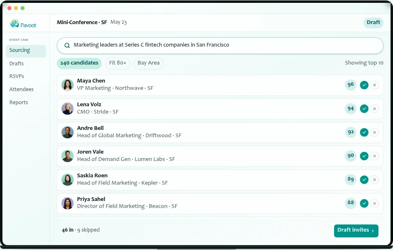
Task: Toggle the Fit 80+ filter chip
Action: point(117,63)
